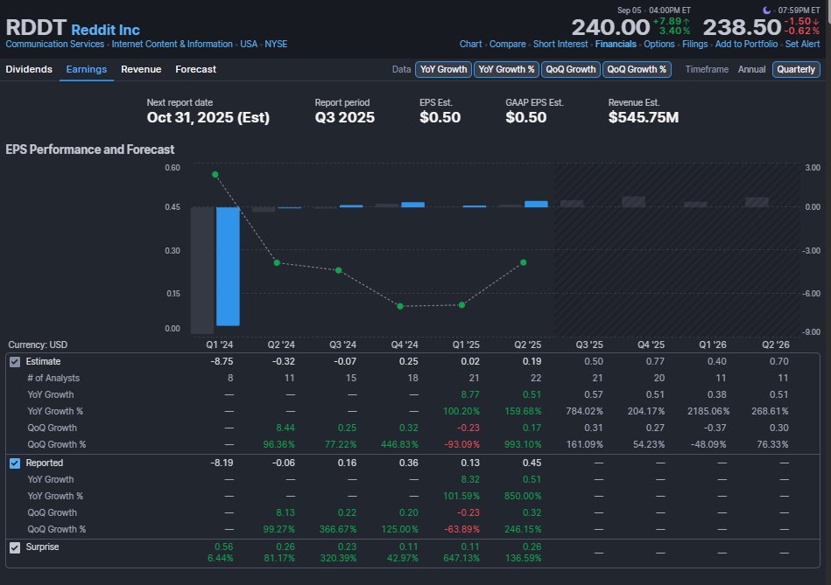
Task: View Short Interest data
Action: point(560,44)
